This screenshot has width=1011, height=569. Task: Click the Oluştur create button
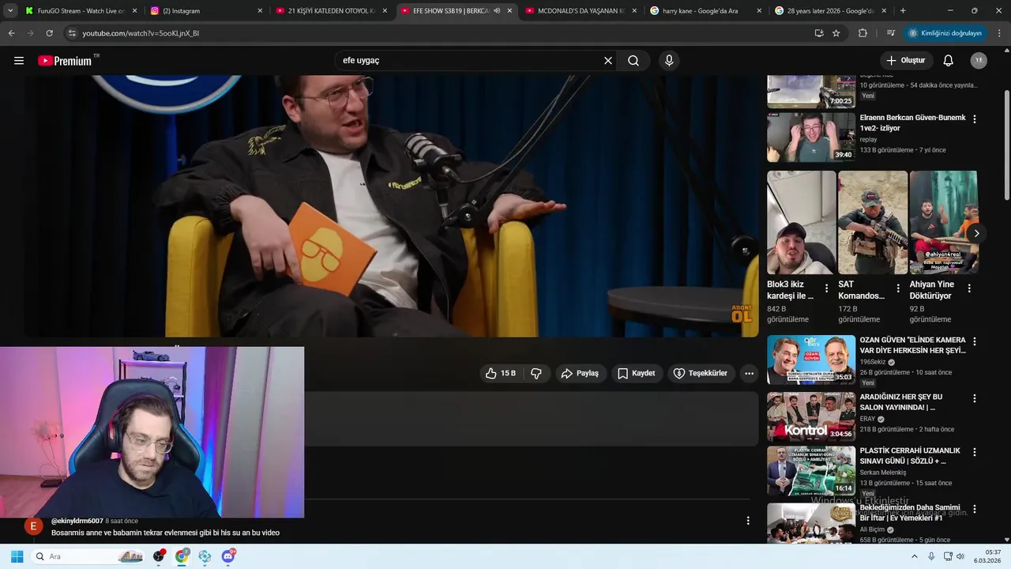pos(906,61)
